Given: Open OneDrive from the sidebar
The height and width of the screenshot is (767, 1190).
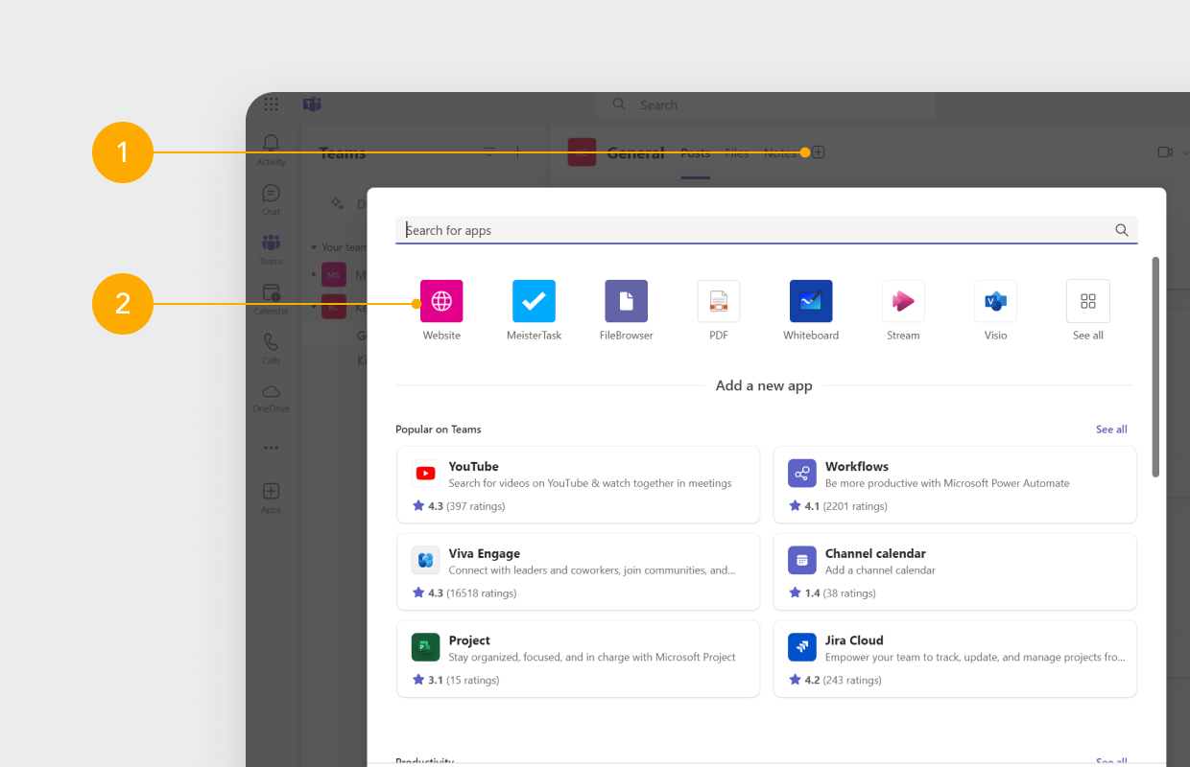Looking at the screenshot, I should click(271, 396).
